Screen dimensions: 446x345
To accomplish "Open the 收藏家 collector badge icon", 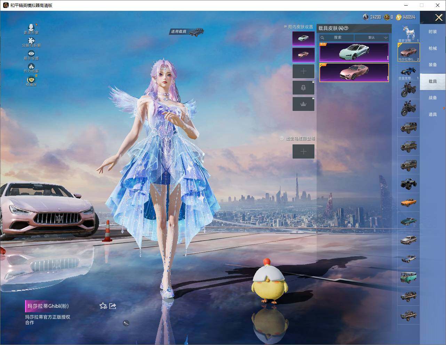I will (x=31, y=79).
